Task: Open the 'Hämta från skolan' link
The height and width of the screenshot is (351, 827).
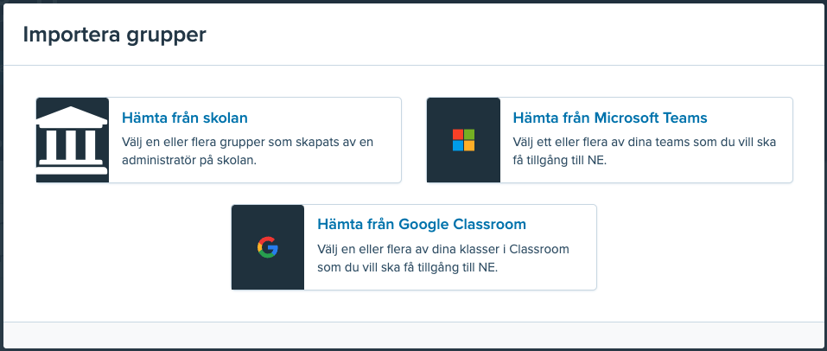Action: click(x=185, y=118)
